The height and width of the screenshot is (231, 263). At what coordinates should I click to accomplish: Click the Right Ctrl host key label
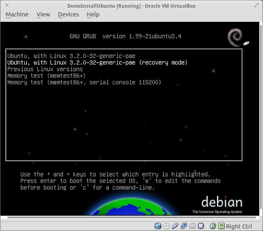coord(239,226)
